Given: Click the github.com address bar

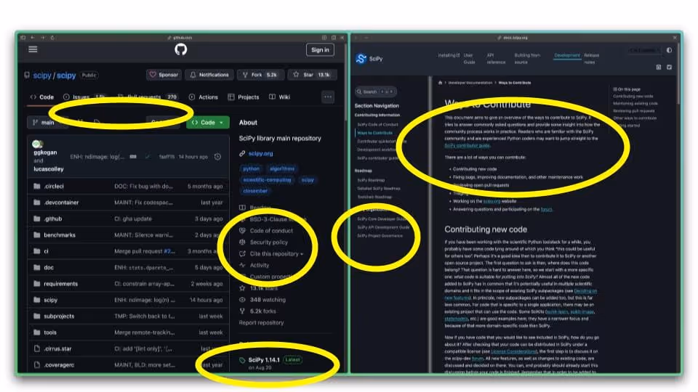Looking at the screenshot, I should [180, 38].
